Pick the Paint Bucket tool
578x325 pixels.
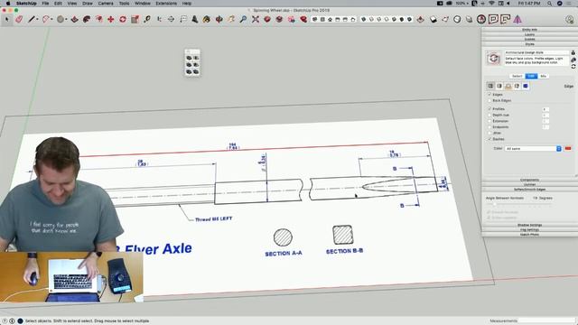[x=207, y=19]
